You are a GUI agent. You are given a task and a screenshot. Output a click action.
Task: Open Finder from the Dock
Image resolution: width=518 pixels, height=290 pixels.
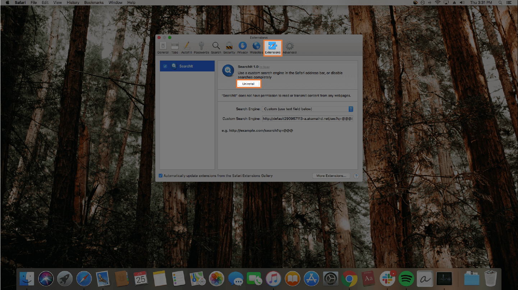pos(26,279)
